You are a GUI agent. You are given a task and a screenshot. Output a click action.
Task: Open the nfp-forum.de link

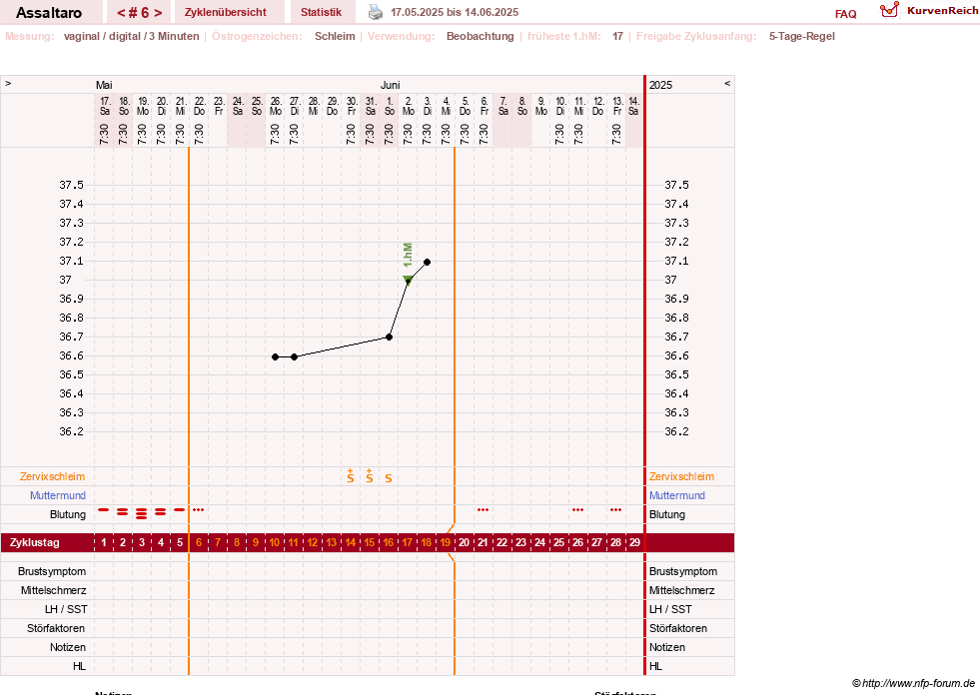tap(918, 683)
